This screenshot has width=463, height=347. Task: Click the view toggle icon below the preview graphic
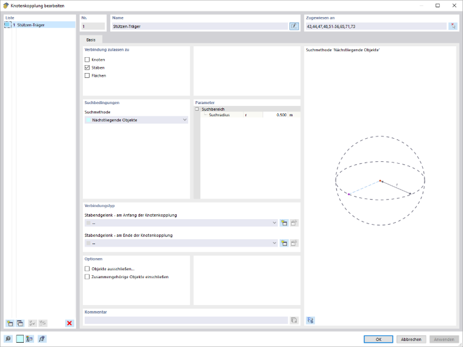click(x=310, y=320)
